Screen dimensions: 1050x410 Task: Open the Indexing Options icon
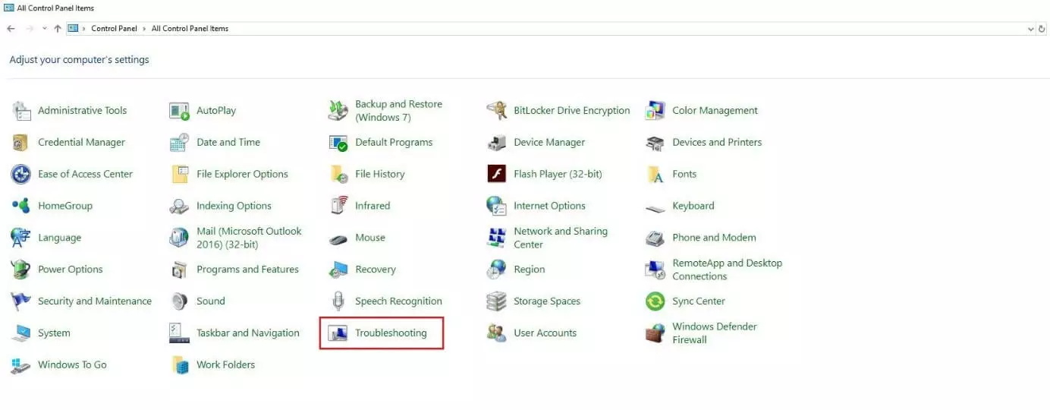coord(180,206)
